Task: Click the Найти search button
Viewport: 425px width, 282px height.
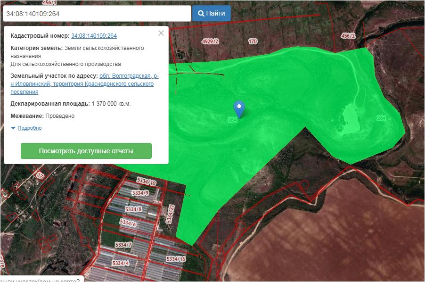Action: click(x=211, y=13)
